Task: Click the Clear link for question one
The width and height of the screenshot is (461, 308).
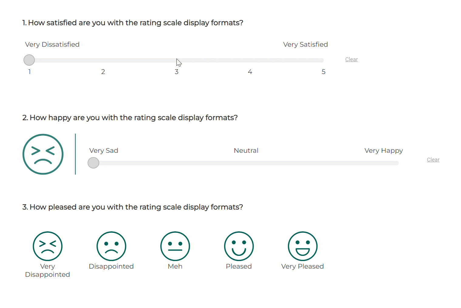Action: click(351, 59)
